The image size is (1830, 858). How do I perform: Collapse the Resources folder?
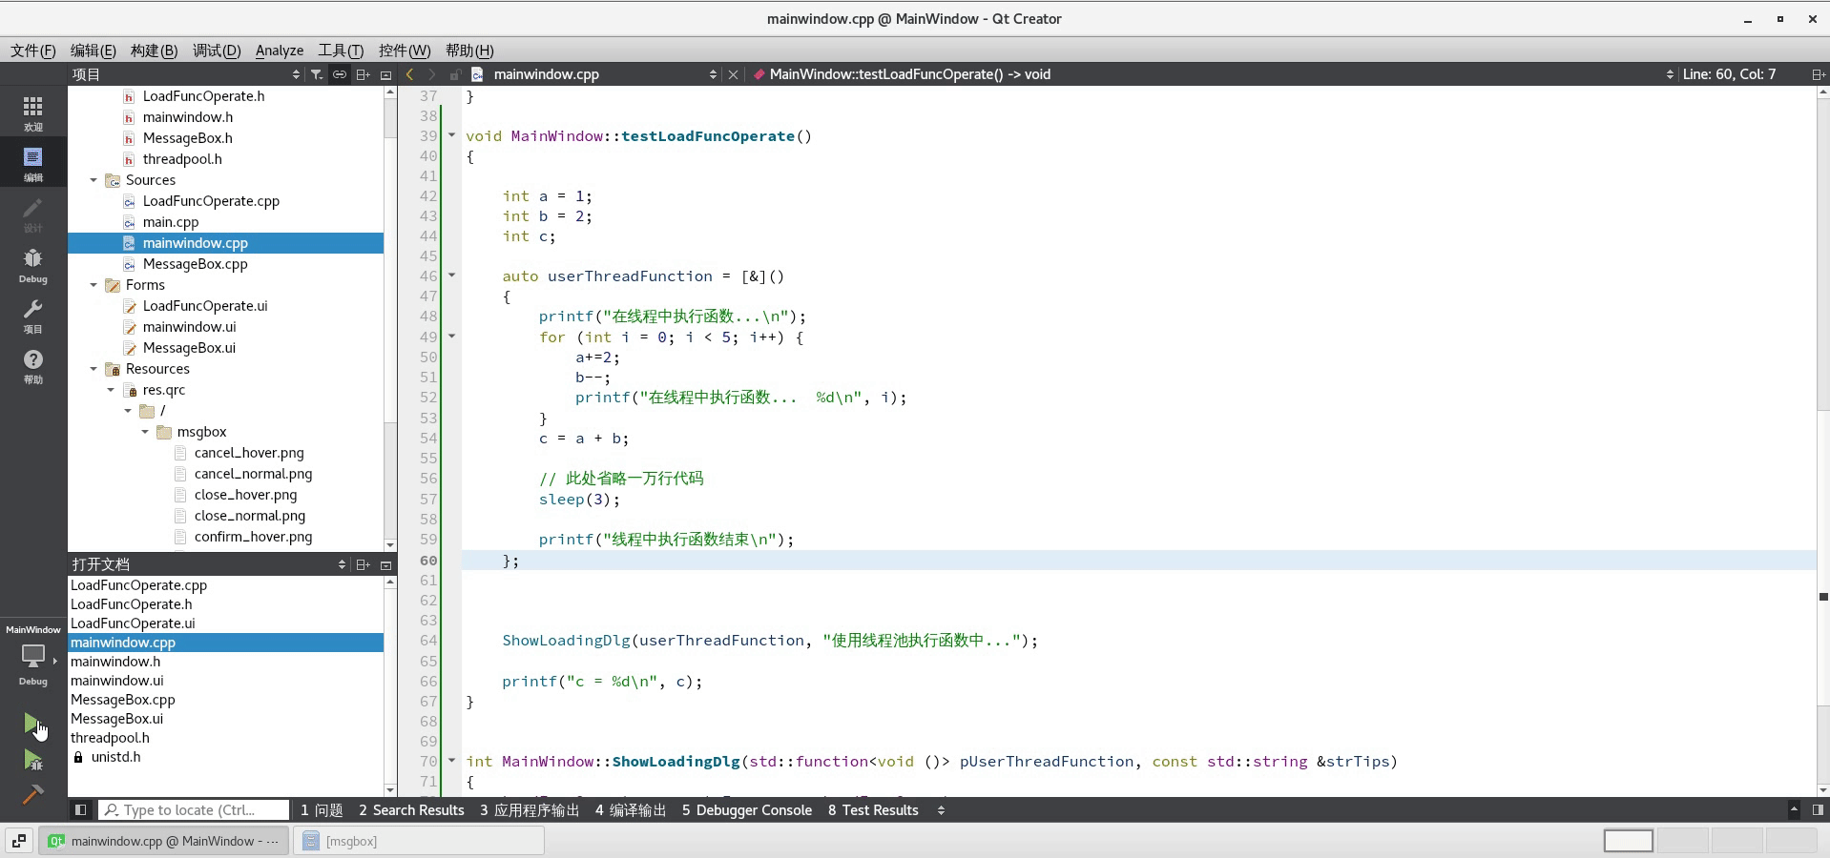point(94,369)
